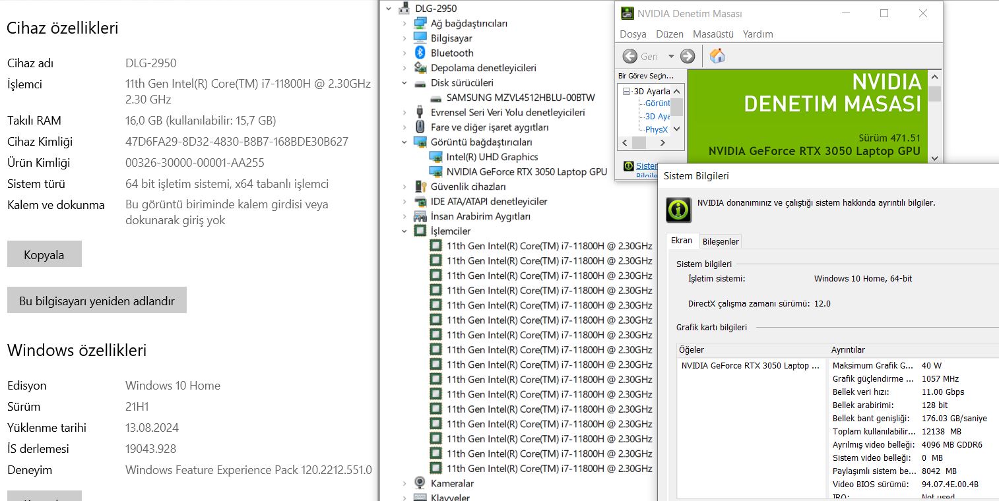999x501 pixels.
Task: Open the Yardım menu
Action: 758,34
